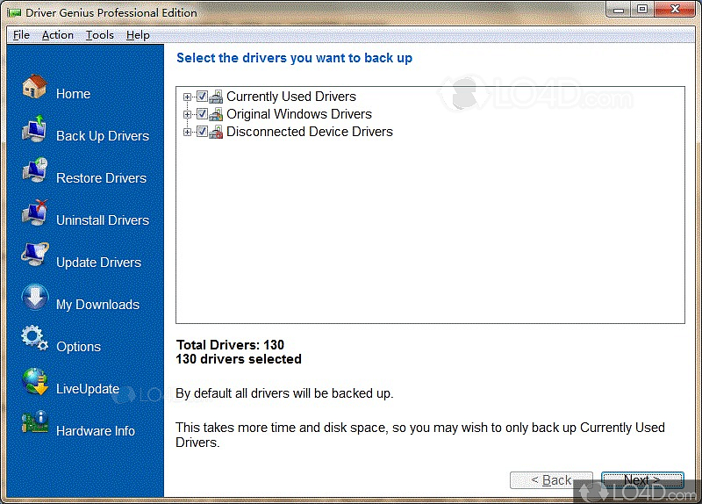
Task: Click the Options gears icon
Action: coord(34,338)
